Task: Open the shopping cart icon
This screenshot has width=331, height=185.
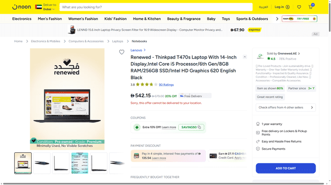Action: (311, 7)
